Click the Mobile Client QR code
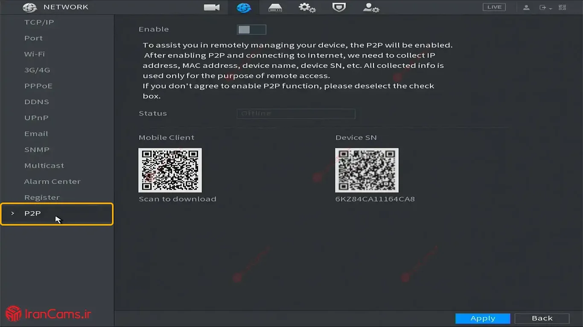The image size is (583, 327). tap(170, 170)
